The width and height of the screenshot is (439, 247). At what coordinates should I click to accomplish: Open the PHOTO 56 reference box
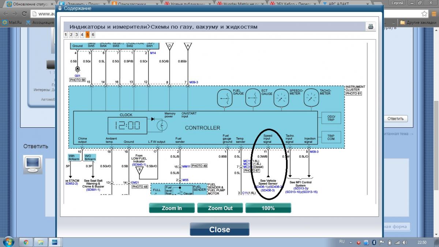pos(77,79)
